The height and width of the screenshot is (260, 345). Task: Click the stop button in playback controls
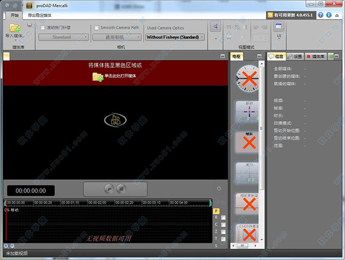(121, 189)
